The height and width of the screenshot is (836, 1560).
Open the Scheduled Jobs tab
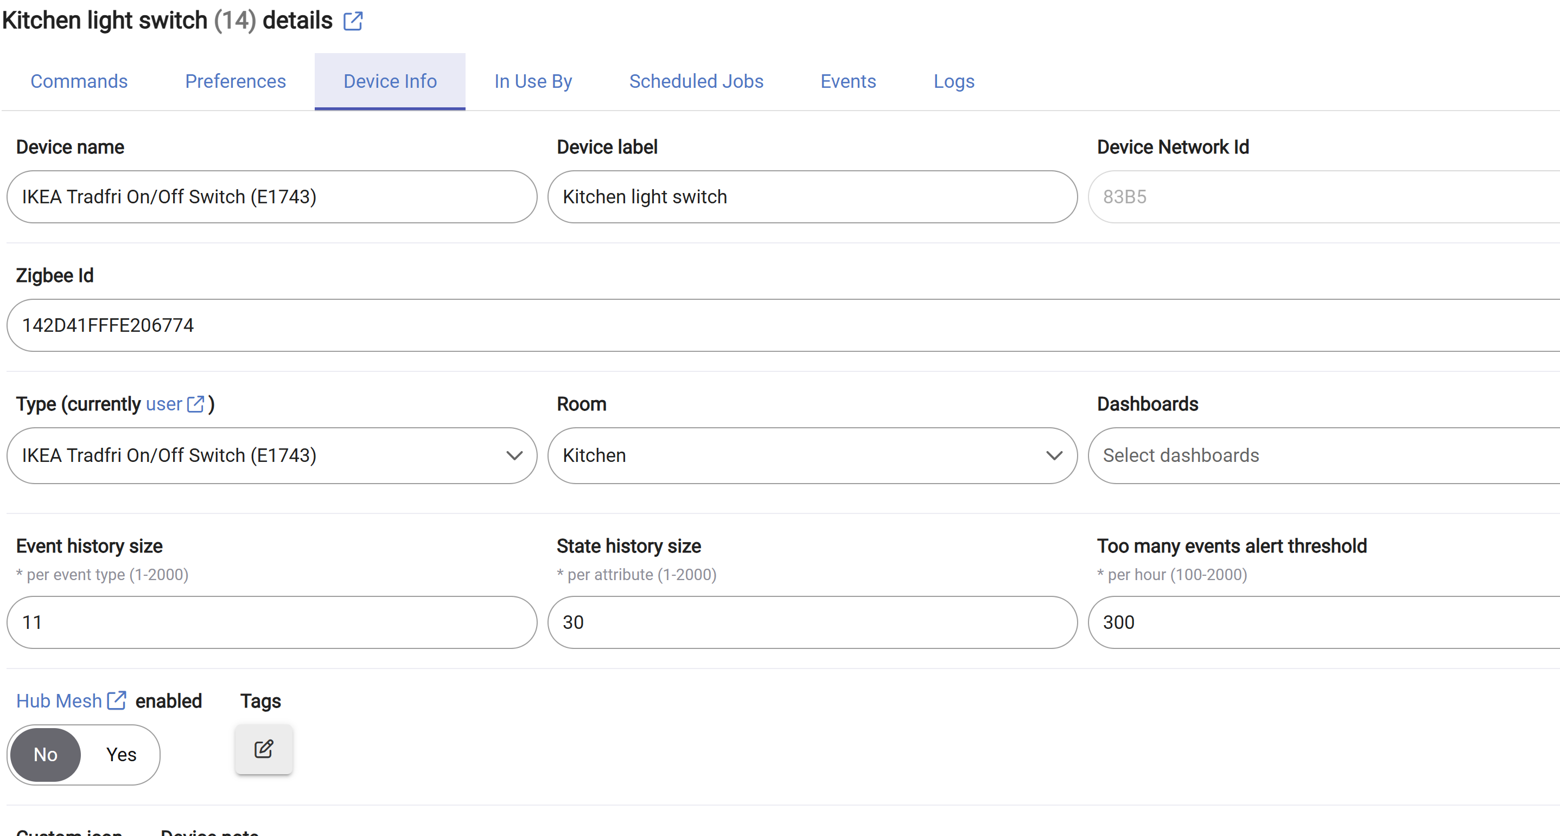(696, 81)
